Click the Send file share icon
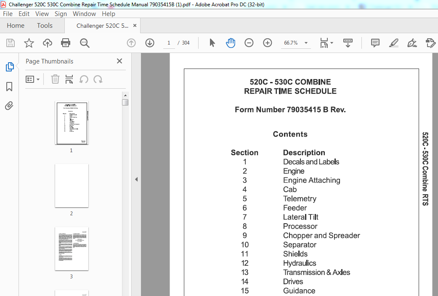The image size is (438, 296). [430, 43]
